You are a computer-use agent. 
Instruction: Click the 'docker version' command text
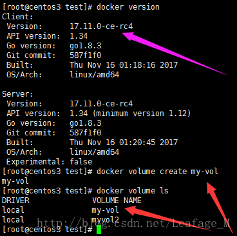pyautogui.click(x=128, y=7)
